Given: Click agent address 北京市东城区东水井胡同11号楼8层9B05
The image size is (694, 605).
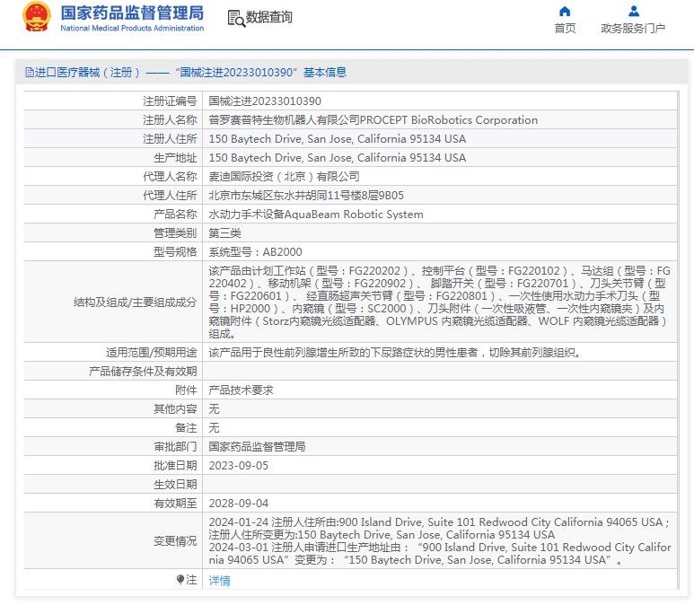Looking at the screenshot, I should click(x=306, y=195).
